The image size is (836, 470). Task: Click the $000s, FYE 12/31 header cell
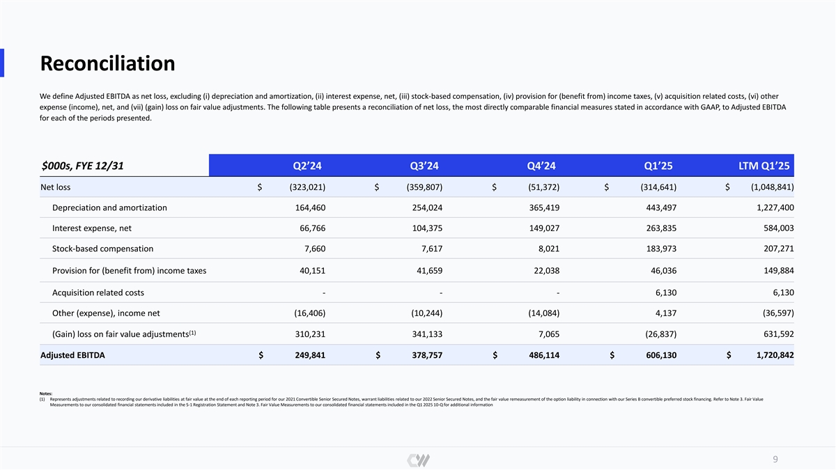79,165
